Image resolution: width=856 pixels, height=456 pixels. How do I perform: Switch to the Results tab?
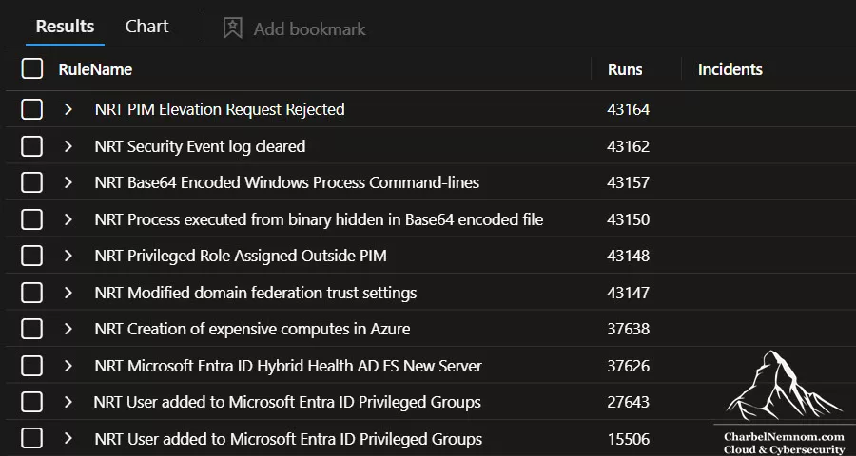[65, 27]
